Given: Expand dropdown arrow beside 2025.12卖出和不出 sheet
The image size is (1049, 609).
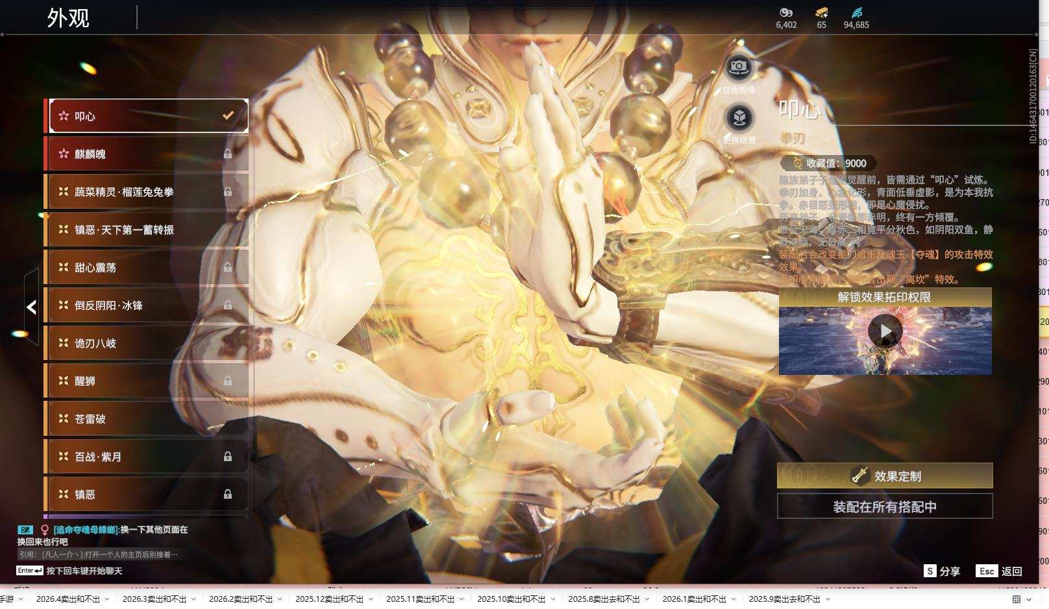Looking at the screenshot, I should tap(371, 599).
